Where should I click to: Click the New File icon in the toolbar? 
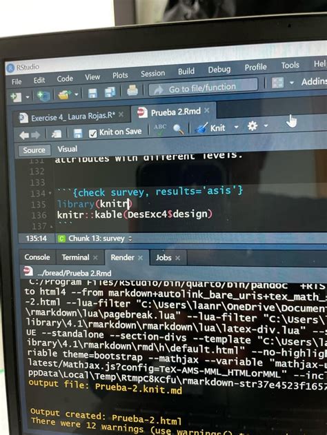pyautogui.click(x=16, y=97)
